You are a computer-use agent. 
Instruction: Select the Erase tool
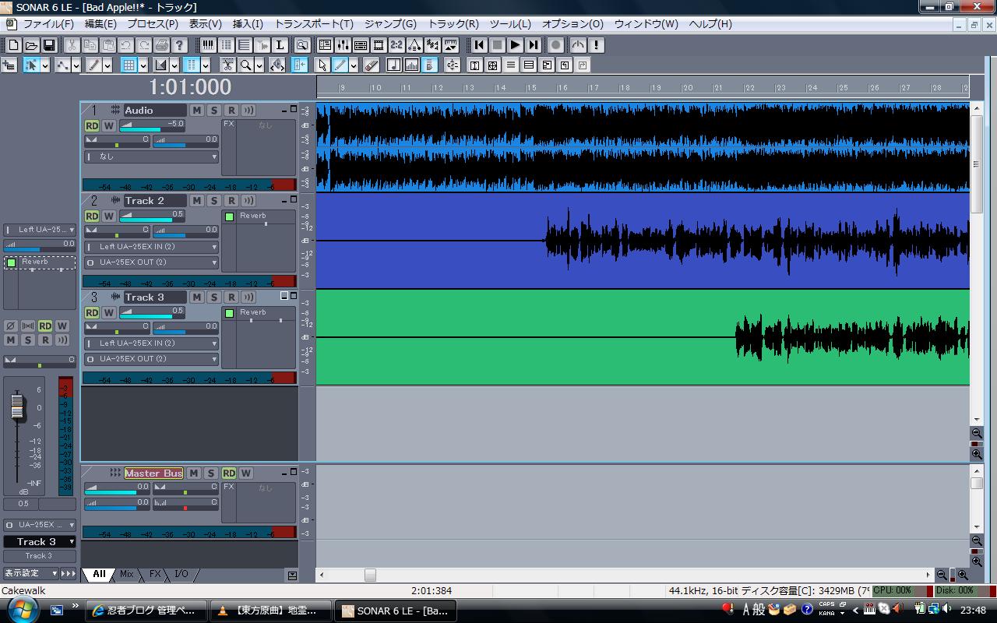(x=372, y=65)
